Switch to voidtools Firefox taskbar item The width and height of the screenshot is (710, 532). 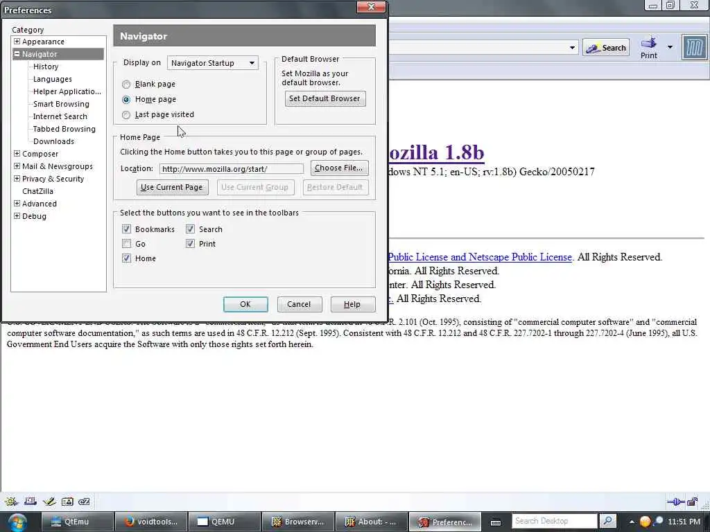pos(150,522)
